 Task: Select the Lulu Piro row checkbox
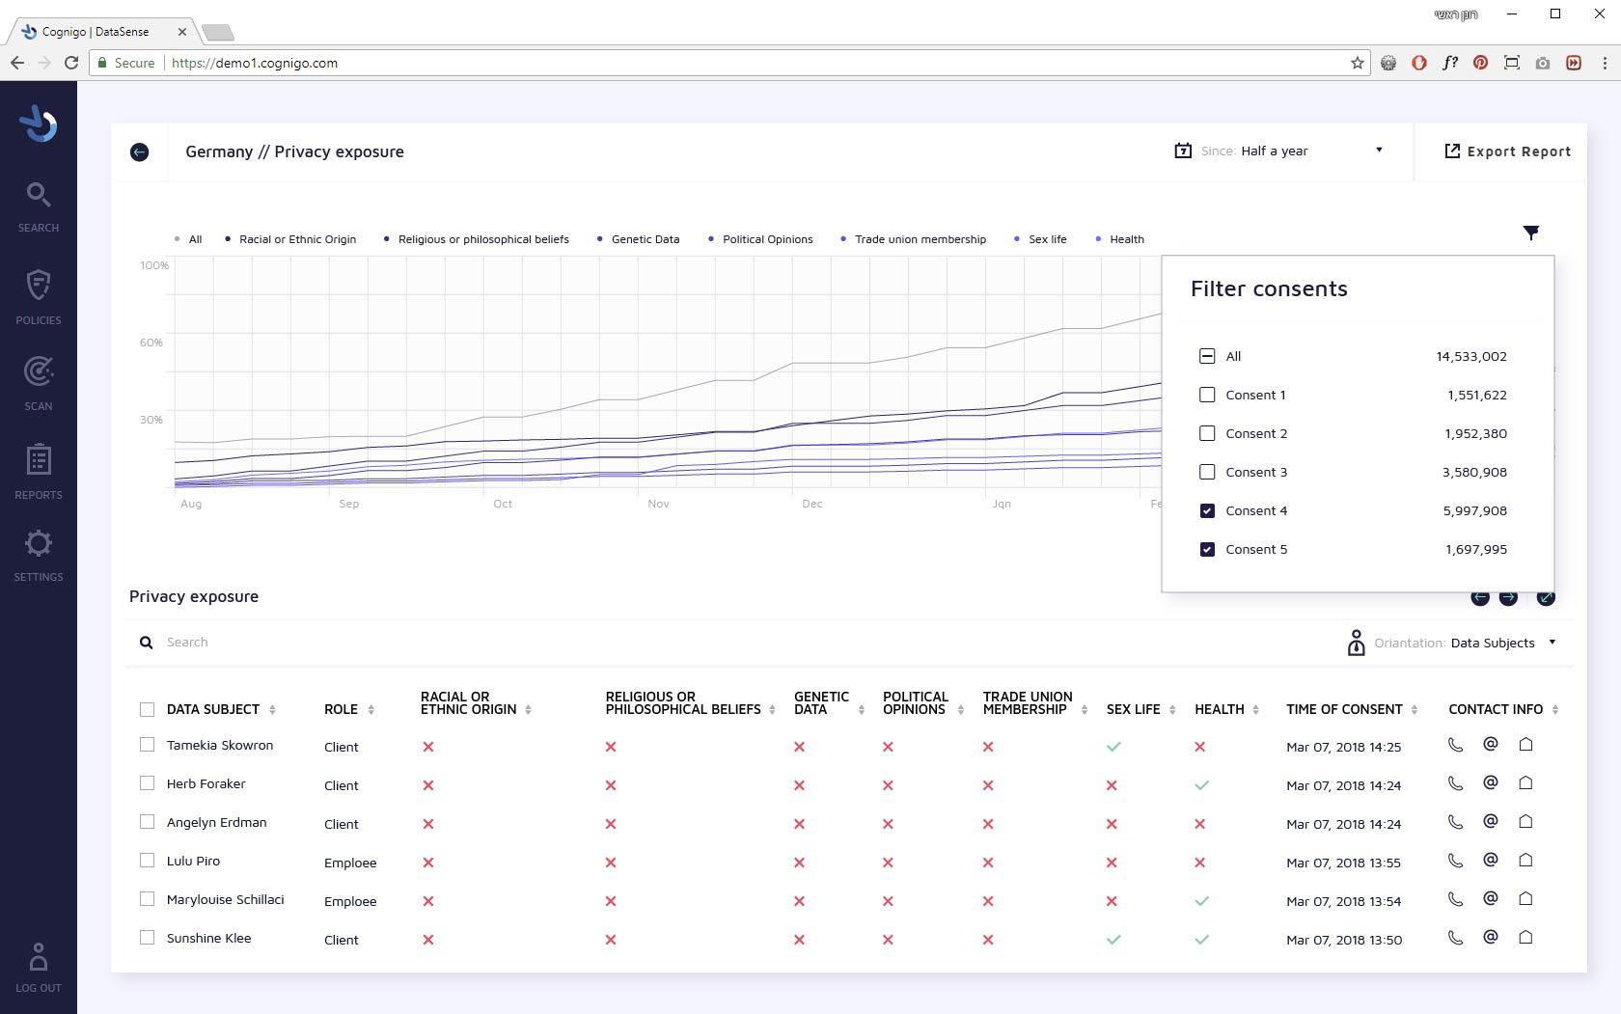(147, 861)
